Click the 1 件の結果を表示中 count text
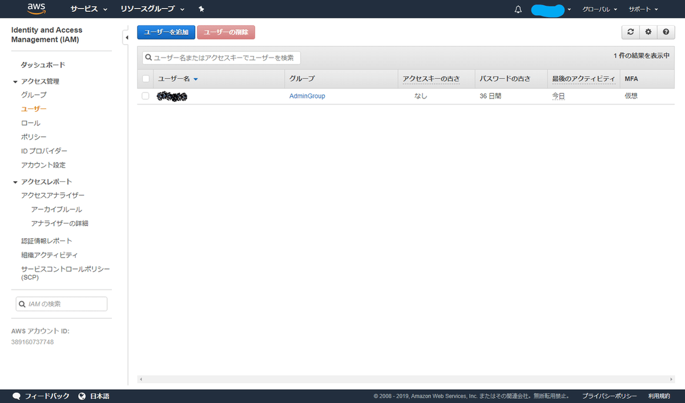This screenshot has width=685, height=403. coord(641,56)
